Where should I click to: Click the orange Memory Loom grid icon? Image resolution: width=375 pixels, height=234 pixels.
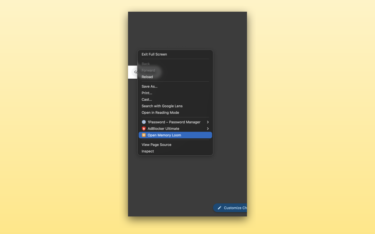(144, 135)
